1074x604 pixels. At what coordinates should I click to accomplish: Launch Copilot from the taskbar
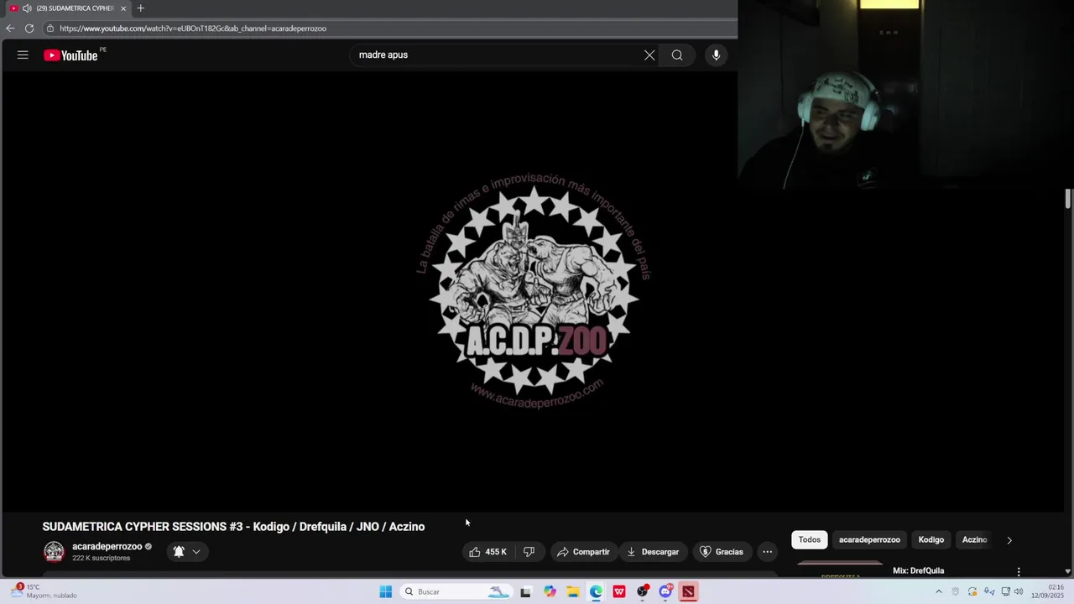pos(550,592)
